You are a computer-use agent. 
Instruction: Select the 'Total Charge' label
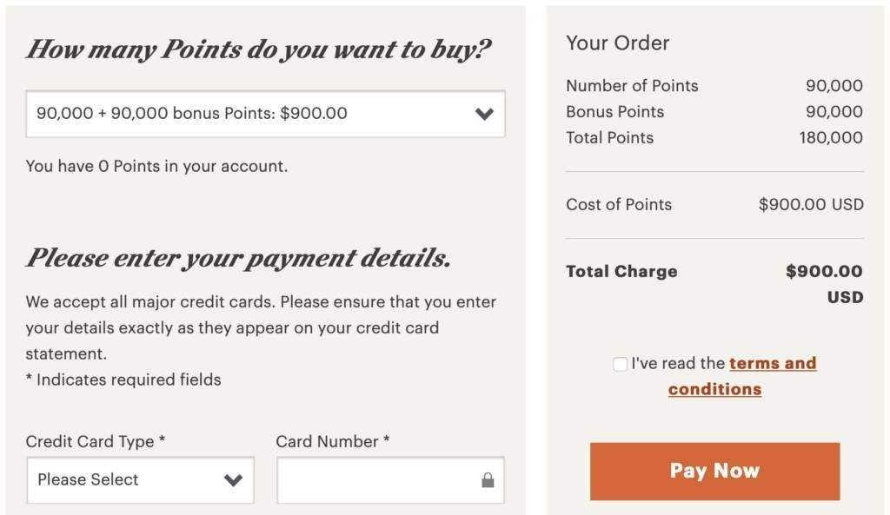point(621,271)
